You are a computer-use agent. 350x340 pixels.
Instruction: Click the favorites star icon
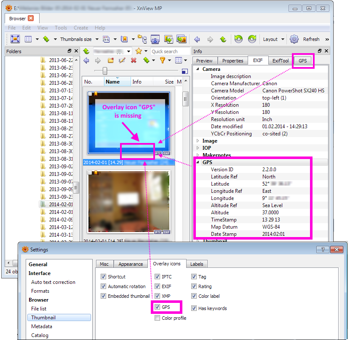(139, 51)
